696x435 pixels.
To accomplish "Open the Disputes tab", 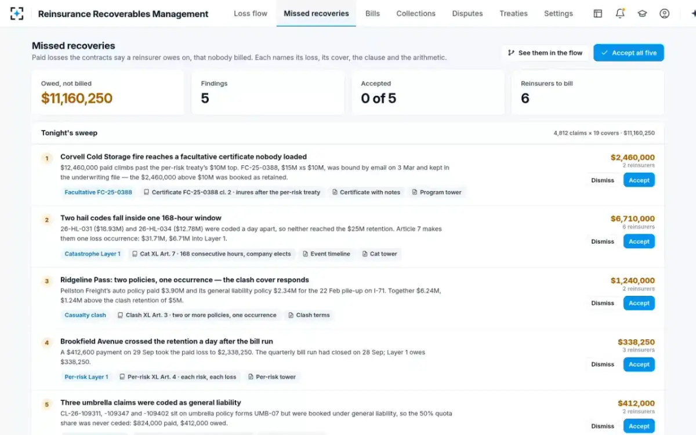I will point(467,13).
